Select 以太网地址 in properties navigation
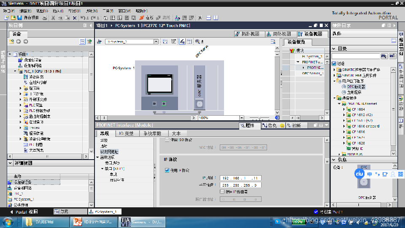 tap(109, 152)
